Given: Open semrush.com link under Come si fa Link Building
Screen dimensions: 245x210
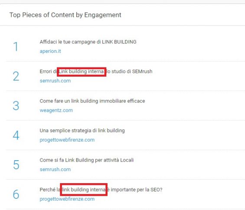Looking at the screenshot, I should [55, 169].
